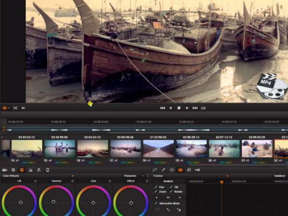Play the clip in reverse
The image size is (288, 216).
click(x=170, y=108)
